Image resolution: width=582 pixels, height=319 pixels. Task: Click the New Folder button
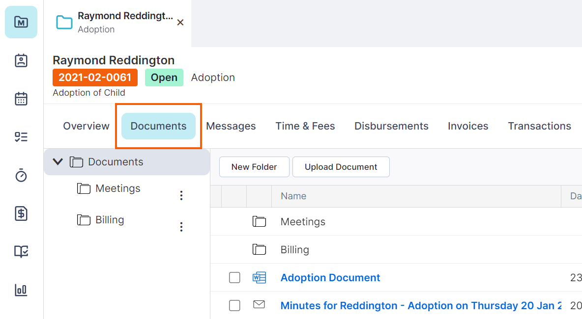coord(254,167)
